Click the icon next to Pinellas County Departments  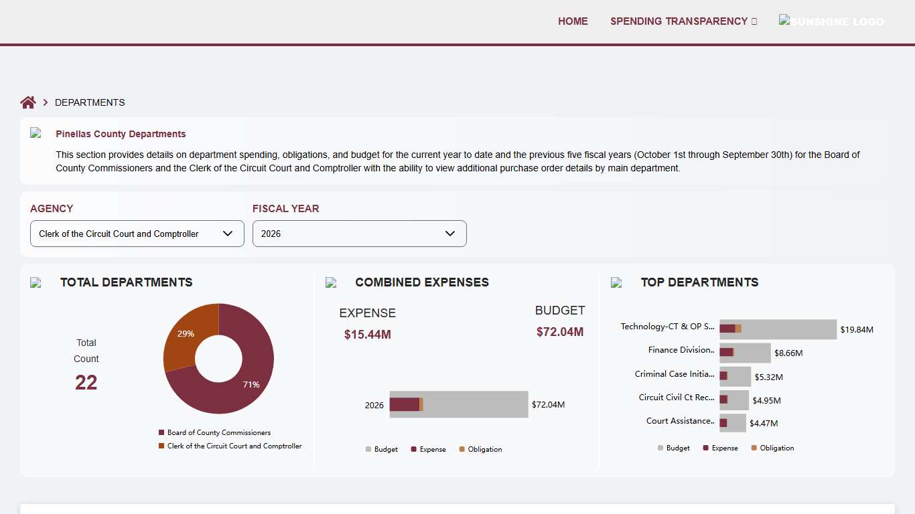(36, 133)
